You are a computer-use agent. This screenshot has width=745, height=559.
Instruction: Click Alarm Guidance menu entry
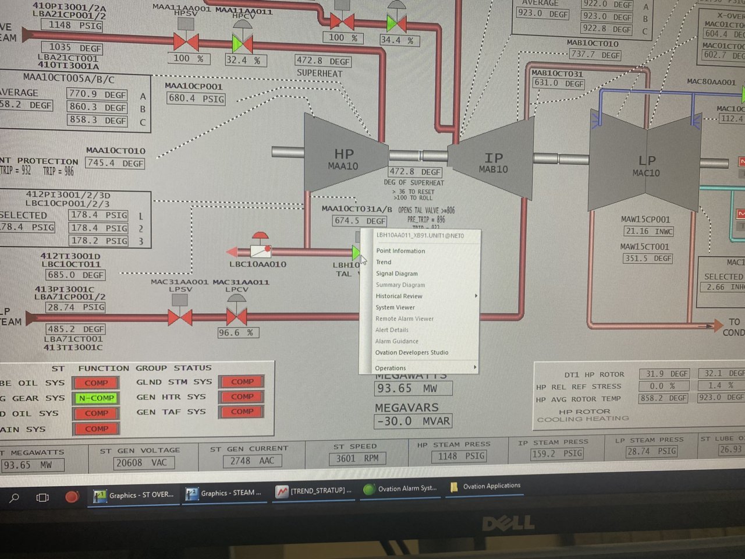tap(396, 341)
